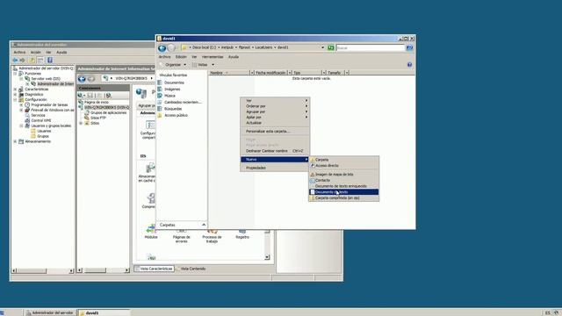Viewport: 562px width, 316px height.
Task: Open Fecha modificación column dropdown
Action: point(290,73)
